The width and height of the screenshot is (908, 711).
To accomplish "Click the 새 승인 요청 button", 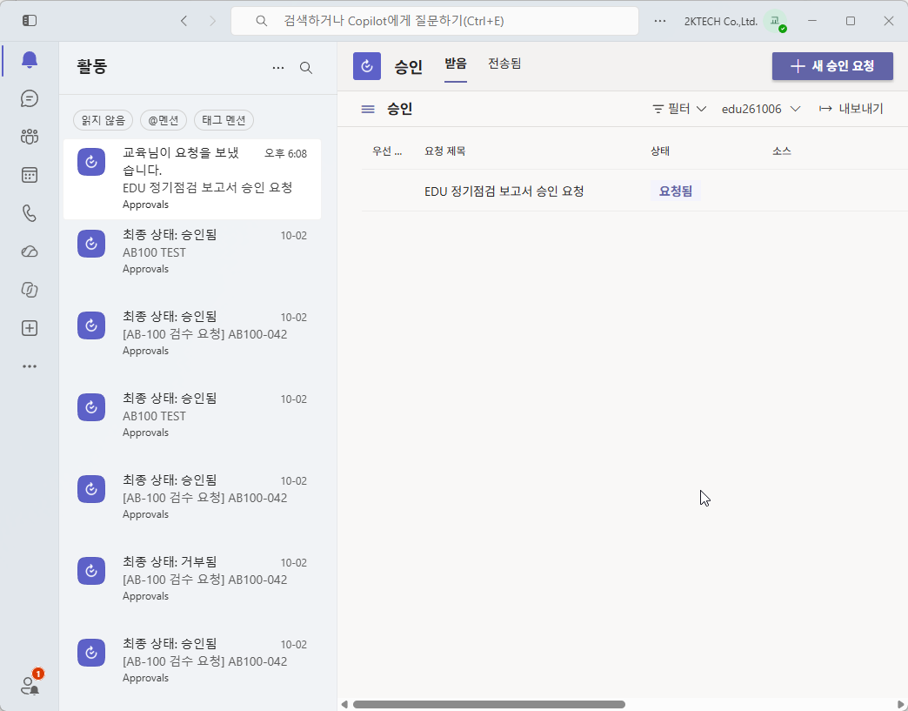I will click(832, 66).
